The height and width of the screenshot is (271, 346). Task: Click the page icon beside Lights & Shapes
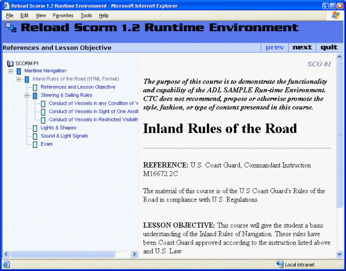click(x=35, y=128)
